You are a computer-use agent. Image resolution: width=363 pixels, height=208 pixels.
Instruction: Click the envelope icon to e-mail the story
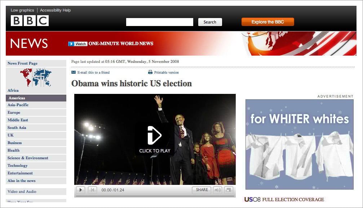pos(74,72)
